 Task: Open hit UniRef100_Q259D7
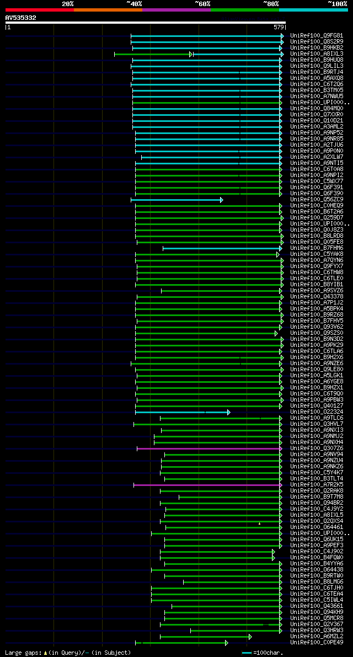pos(317,218)
